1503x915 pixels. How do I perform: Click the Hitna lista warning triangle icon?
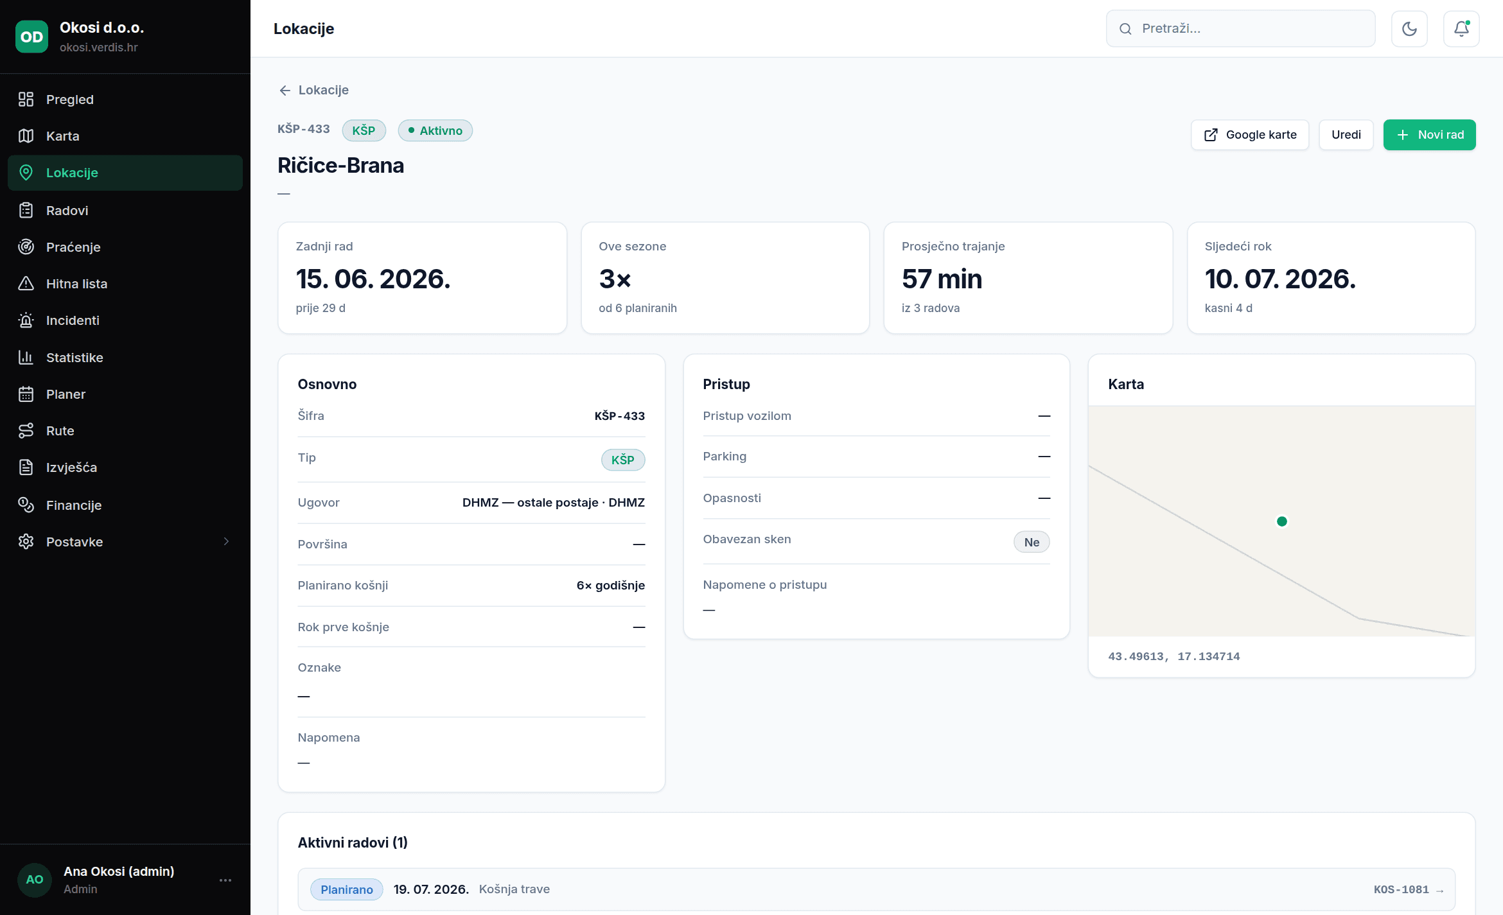pyautogui.click(x=26, y=284)
